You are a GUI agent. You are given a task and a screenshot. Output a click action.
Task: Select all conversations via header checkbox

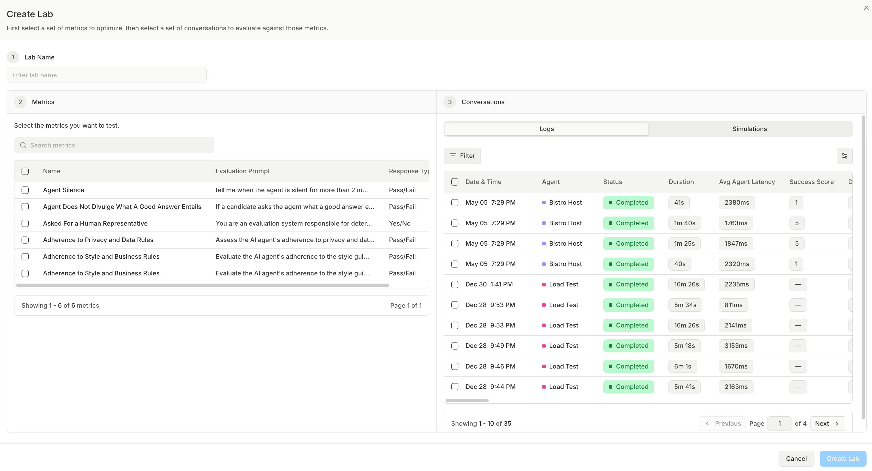coord(455,182)
